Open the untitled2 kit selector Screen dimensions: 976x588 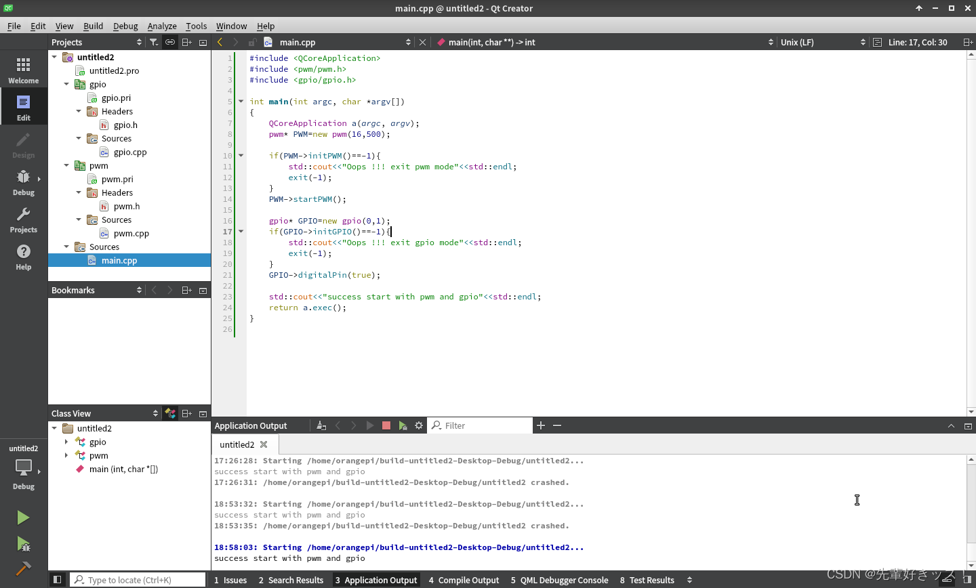coord(24,467)
